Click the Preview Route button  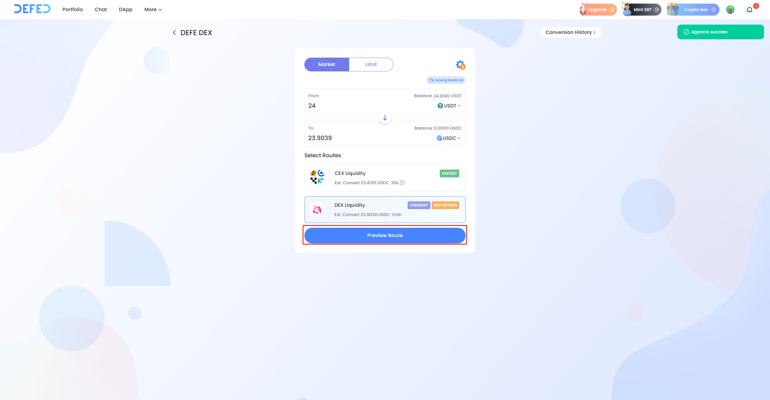click(x=385, y=235)
